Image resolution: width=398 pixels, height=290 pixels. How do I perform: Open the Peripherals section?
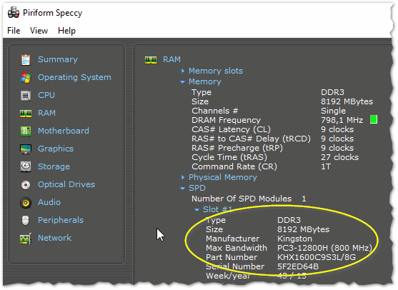tap(61, 220)
